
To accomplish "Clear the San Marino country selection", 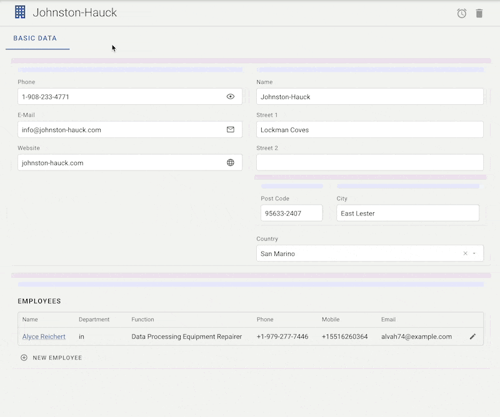I will (465, 253).
